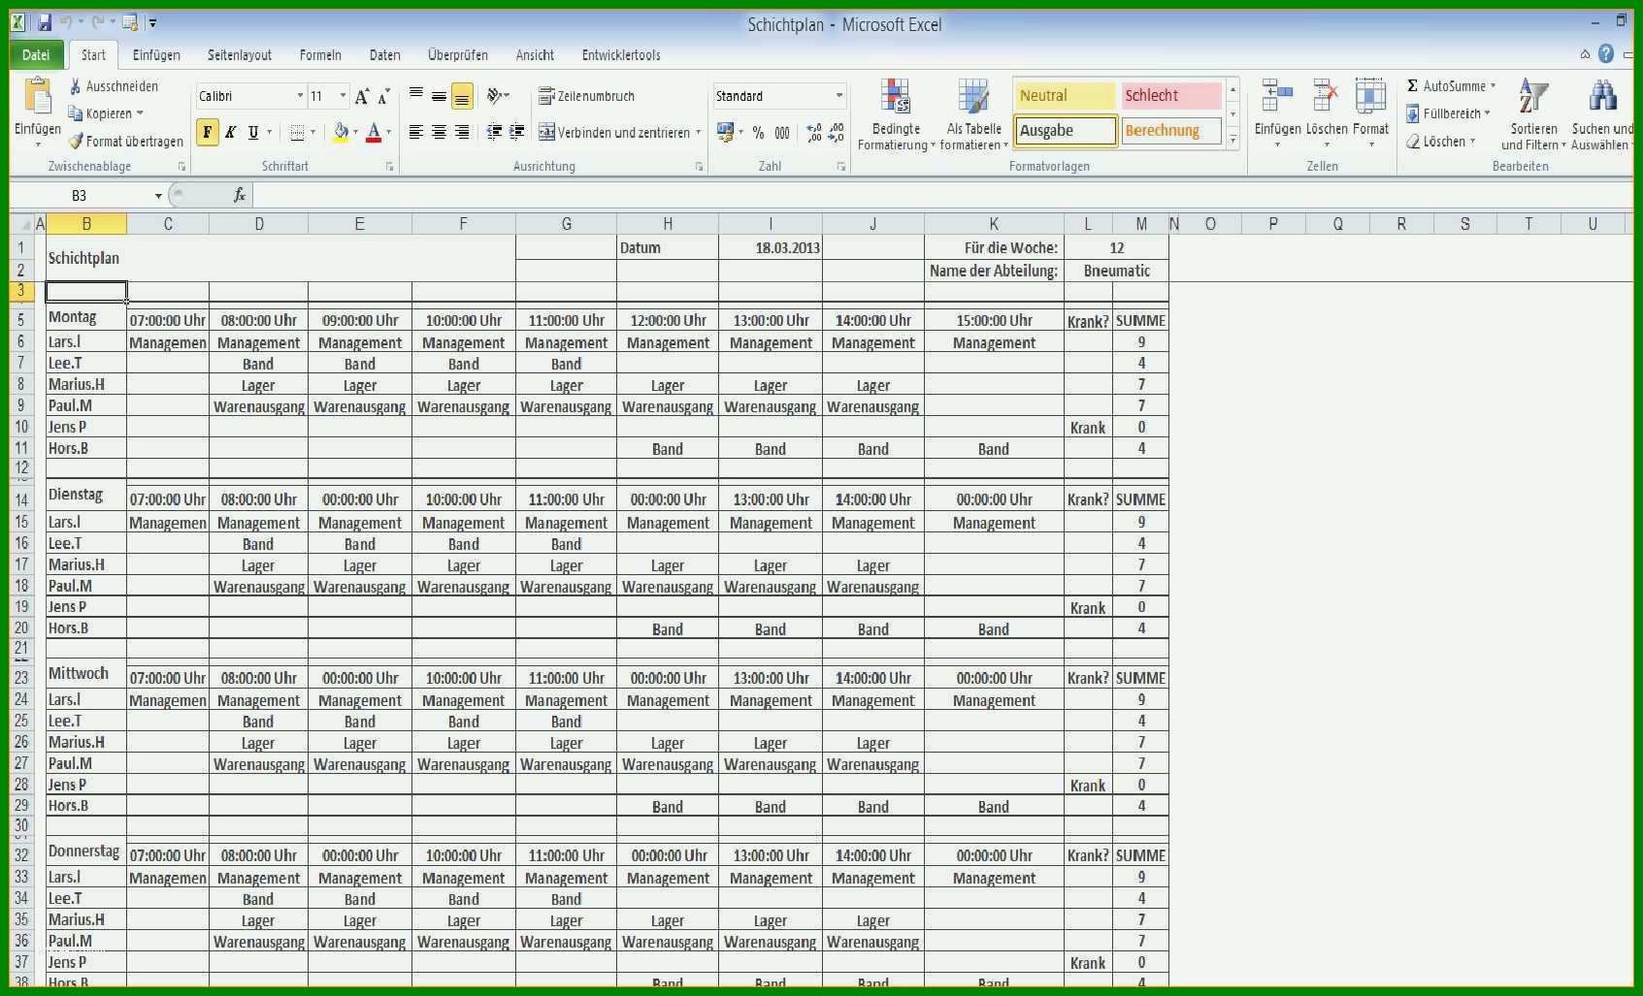Click column header K
Screen dimensions: 1643x996
point(994,224)
